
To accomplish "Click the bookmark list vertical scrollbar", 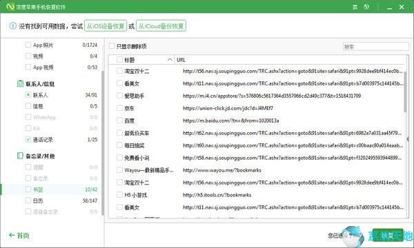I will click(405, 92).
